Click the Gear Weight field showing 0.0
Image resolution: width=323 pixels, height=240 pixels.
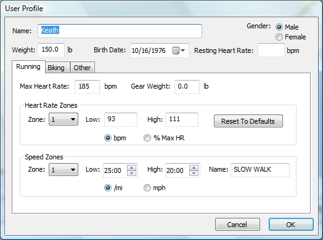187,87
